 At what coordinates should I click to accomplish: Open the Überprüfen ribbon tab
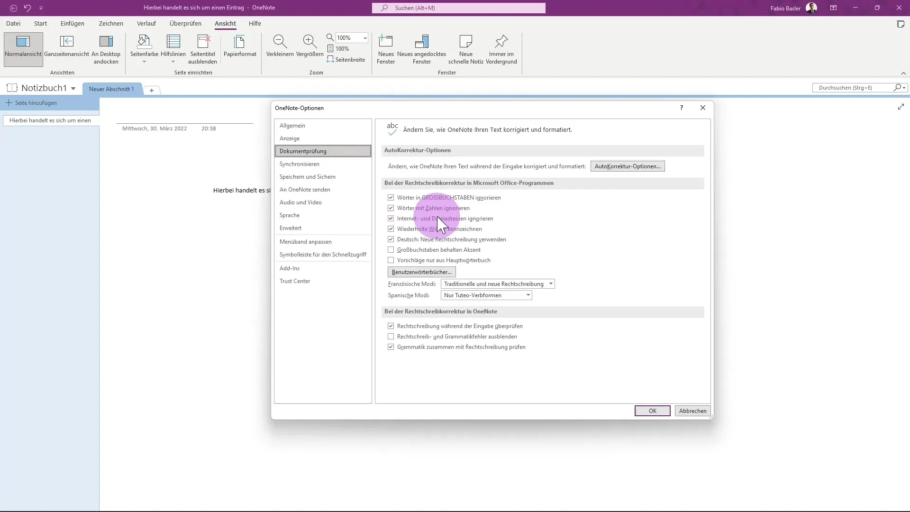coord(185,23)
